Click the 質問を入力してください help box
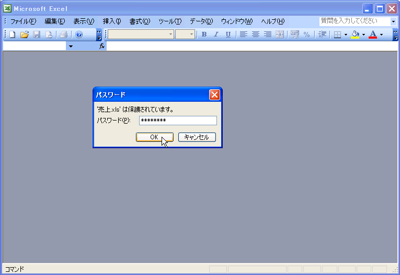The image size is (400, 275). coord(355,21)
